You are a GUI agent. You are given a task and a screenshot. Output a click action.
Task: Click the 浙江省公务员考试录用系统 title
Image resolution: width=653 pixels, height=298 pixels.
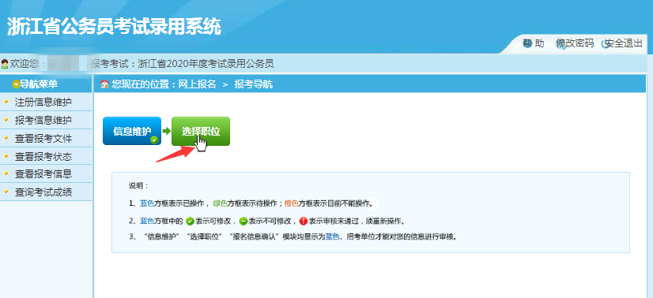(114, 27)
